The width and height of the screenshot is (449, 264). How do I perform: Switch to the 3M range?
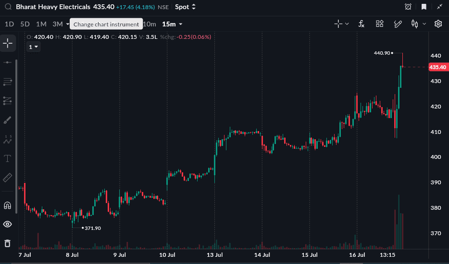point(58,24)
